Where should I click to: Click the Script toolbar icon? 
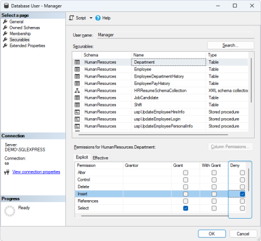tap(71, 18)
